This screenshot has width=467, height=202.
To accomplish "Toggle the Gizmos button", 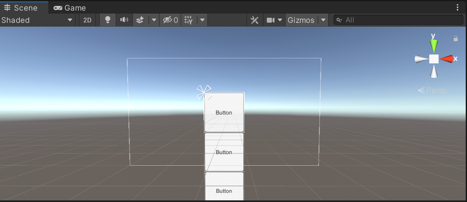I will (301, 20).
